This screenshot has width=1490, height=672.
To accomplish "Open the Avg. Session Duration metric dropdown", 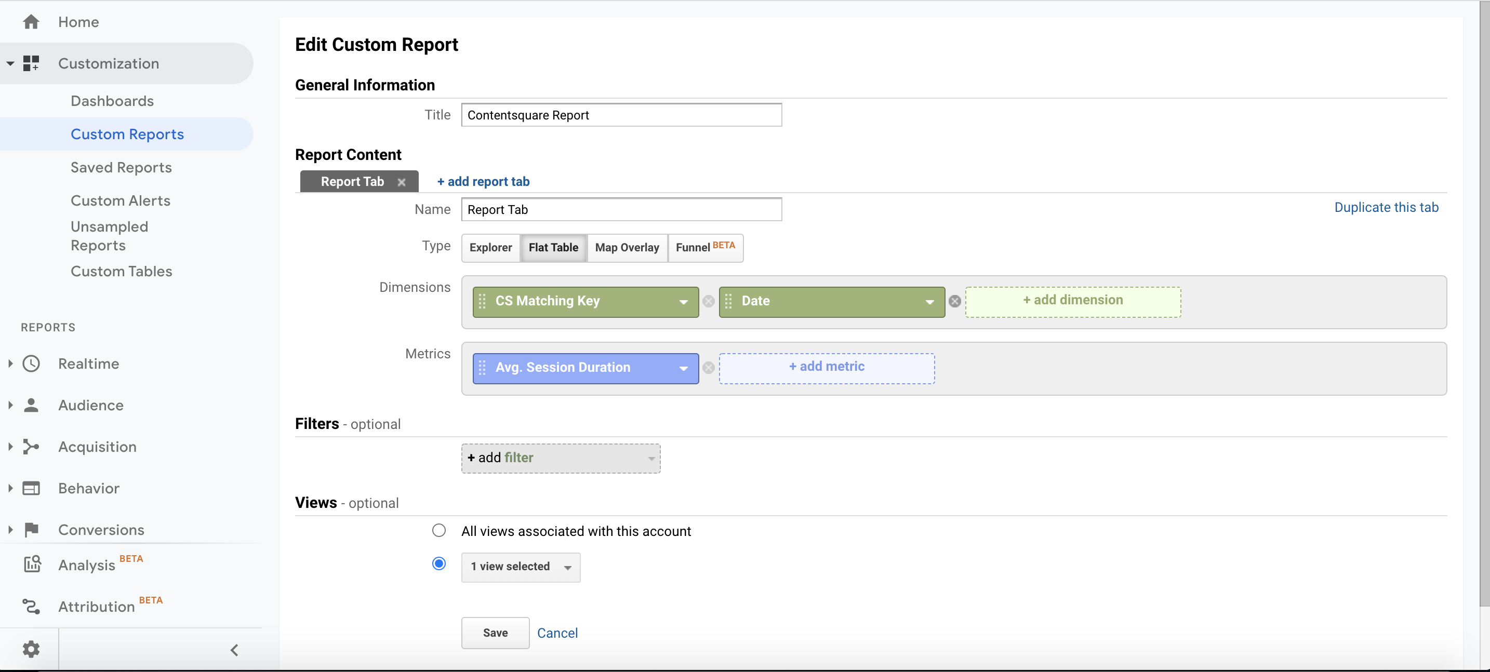I will click(x=684, y=368).
